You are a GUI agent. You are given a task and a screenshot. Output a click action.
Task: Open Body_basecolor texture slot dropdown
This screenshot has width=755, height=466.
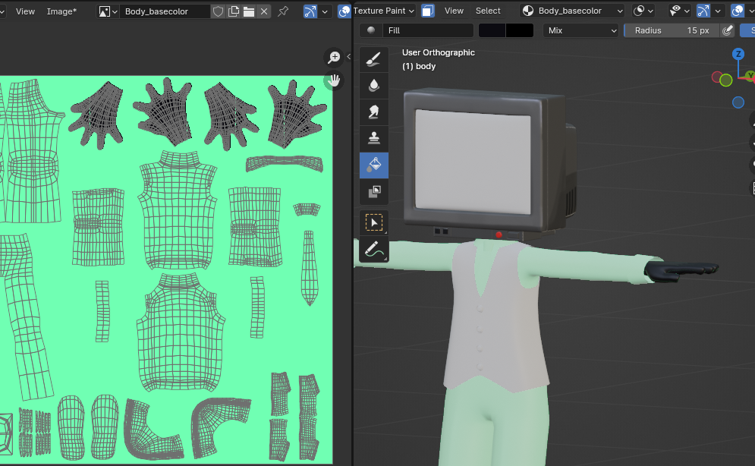(x=572, y=11)
